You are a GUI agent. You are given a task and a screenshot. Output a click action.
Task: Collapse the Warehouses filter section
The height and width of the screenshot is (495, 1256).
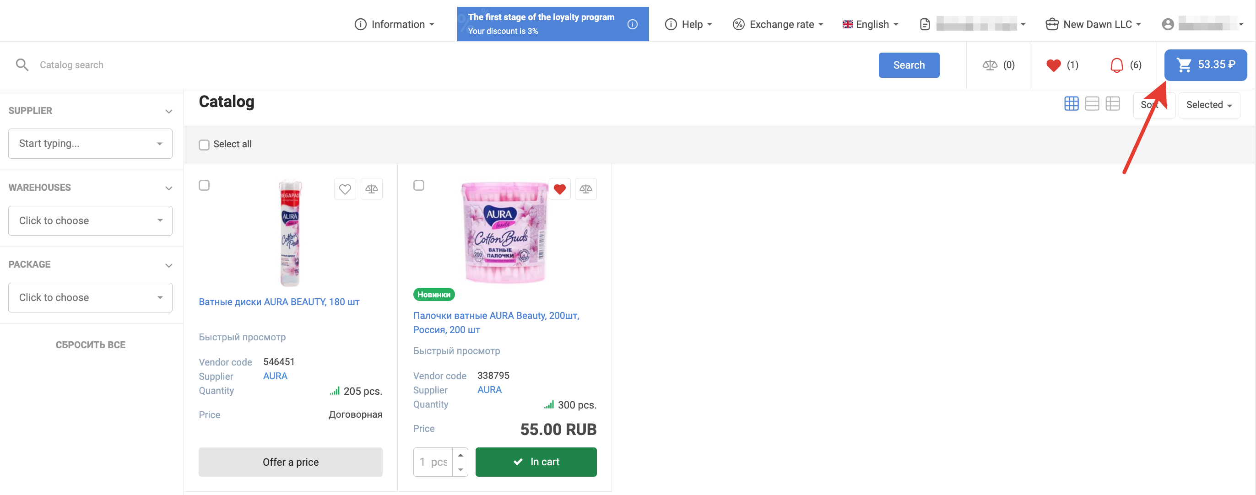pyautogui.click(x=169, y=188)
